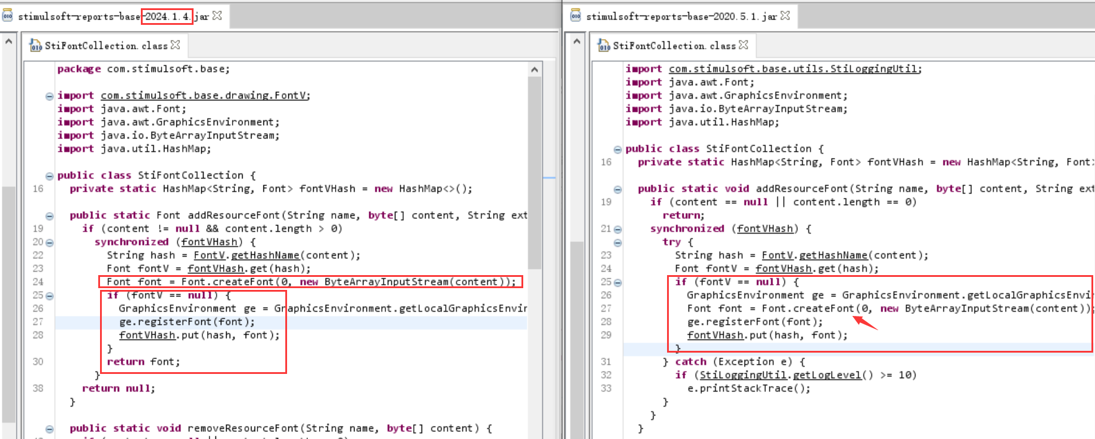Collapse addResourceFont method in left editor
The height and width of the screenshot is (439, 1095).
49,216
